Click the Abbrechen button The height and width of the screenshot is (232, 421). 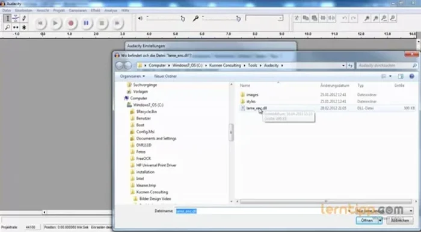coord(400,221)
